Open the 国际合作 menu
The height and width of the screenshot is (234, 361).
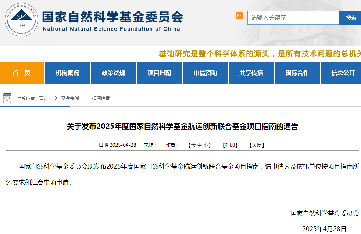coord(297,73)
